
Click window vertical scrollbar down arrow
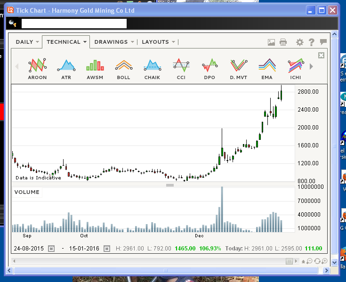pyautogui.click(x=335, y=262)
